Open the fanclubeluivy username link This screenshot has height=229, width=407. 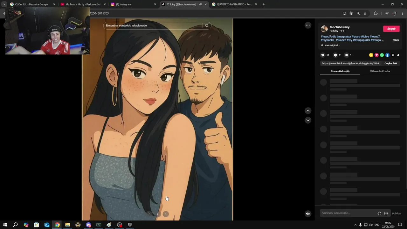(x=340, y=27)
